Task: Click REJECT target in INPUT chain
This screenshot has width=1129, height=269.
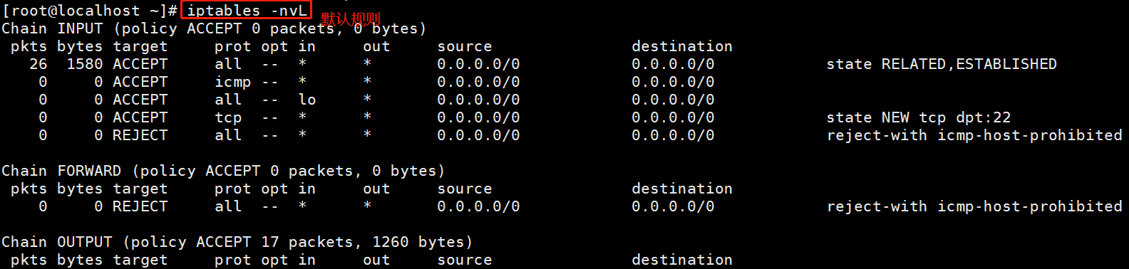Action: point(140,135)
